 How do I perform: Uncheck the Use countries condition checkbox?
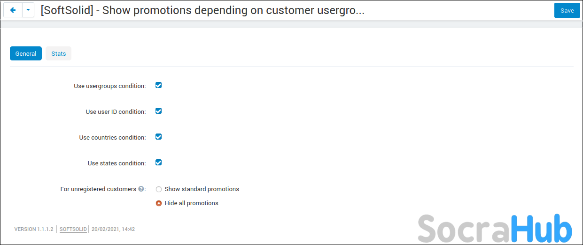pyautogui.click(x=159, y=137)
